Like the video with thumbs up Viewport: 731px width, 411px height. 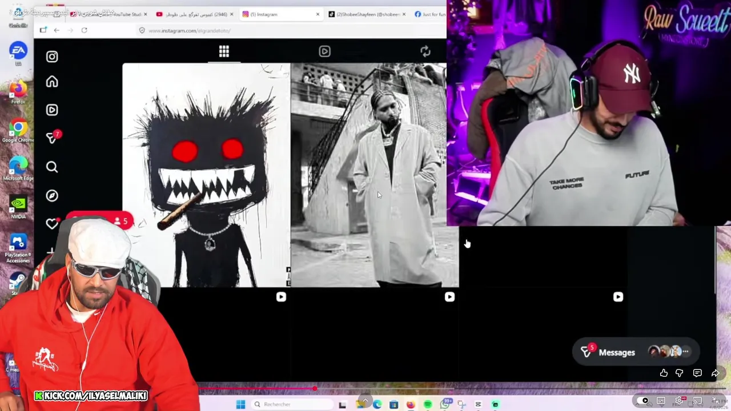(664, 373)
